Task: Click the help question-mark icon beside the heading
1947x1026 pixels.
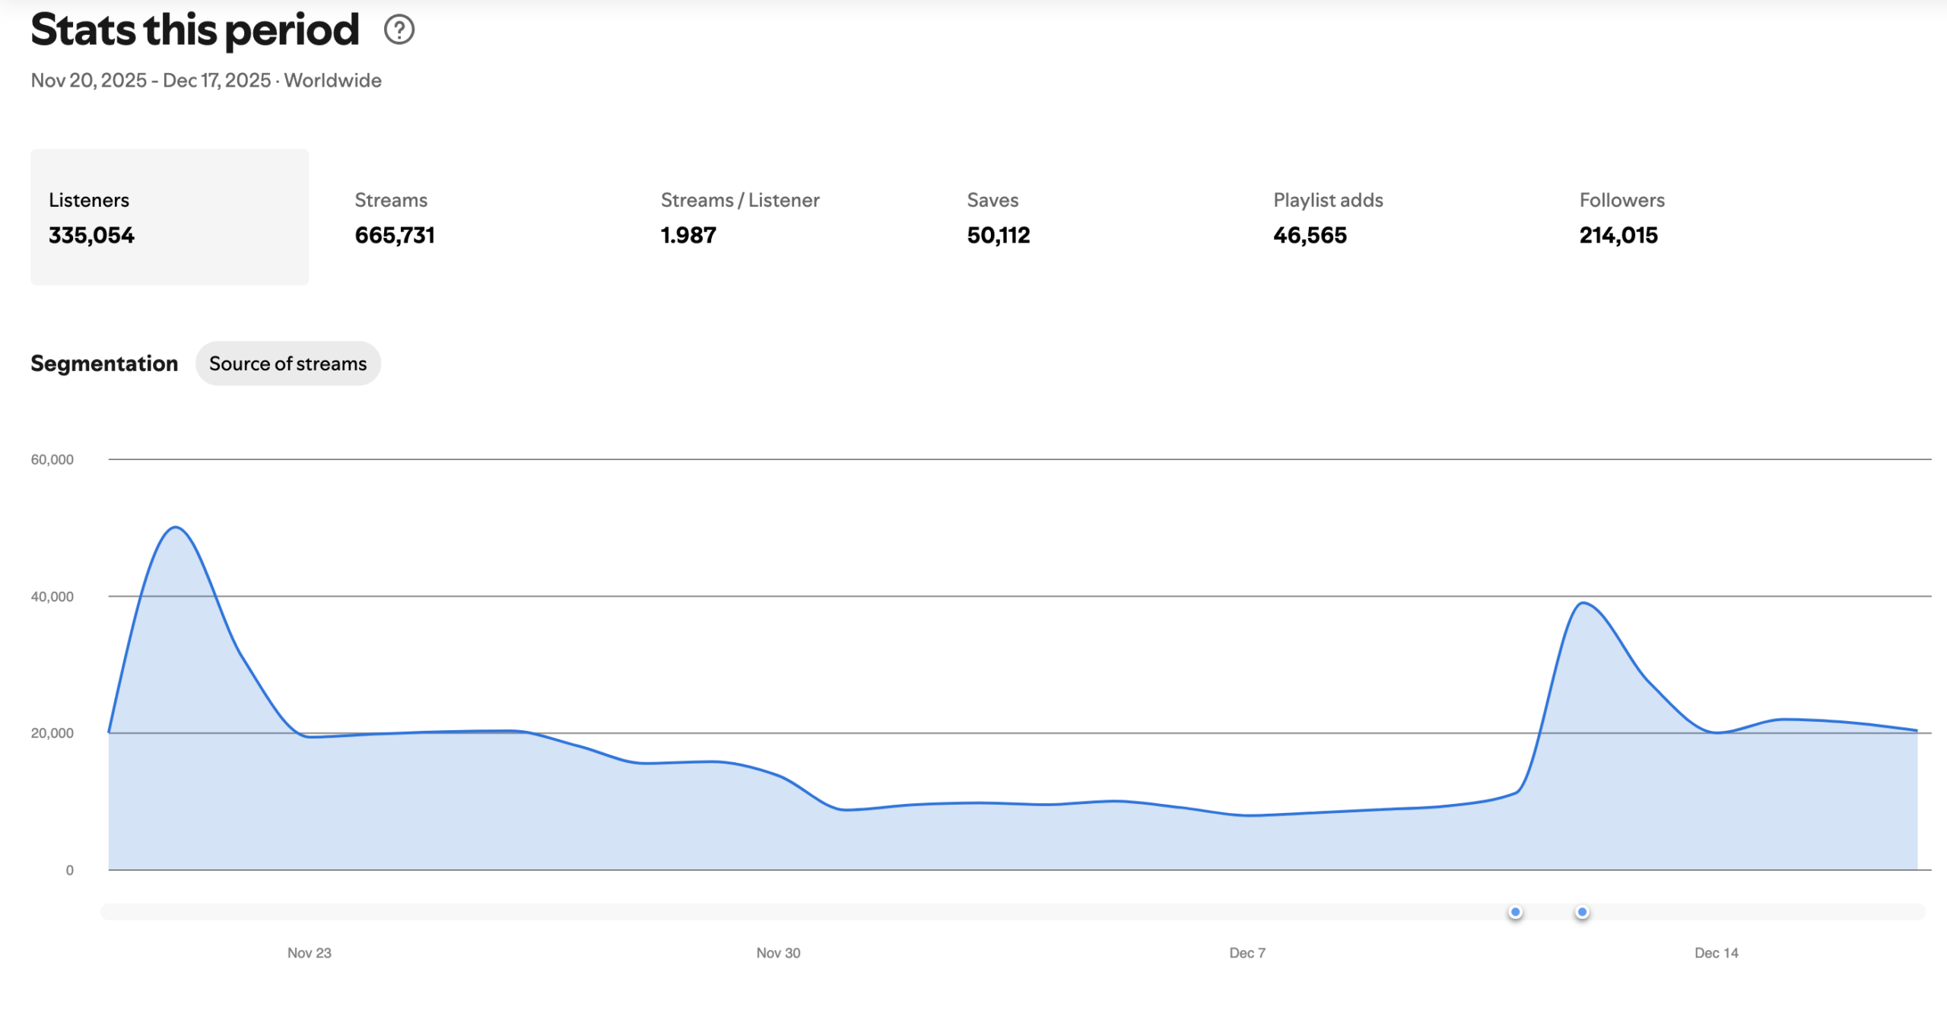Action: (x=399, y=30)
